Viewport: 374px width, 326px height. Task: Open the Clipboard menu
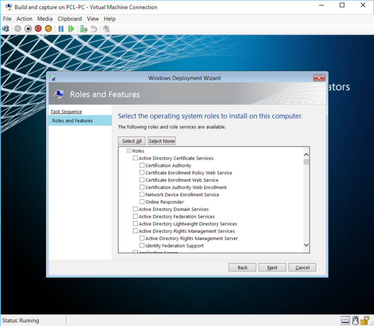[69, 19]
